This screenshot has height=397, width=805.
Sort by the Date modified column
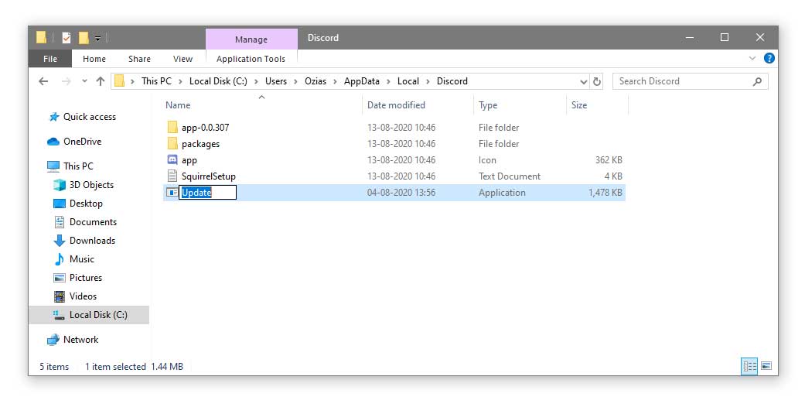tap(396, 105)
